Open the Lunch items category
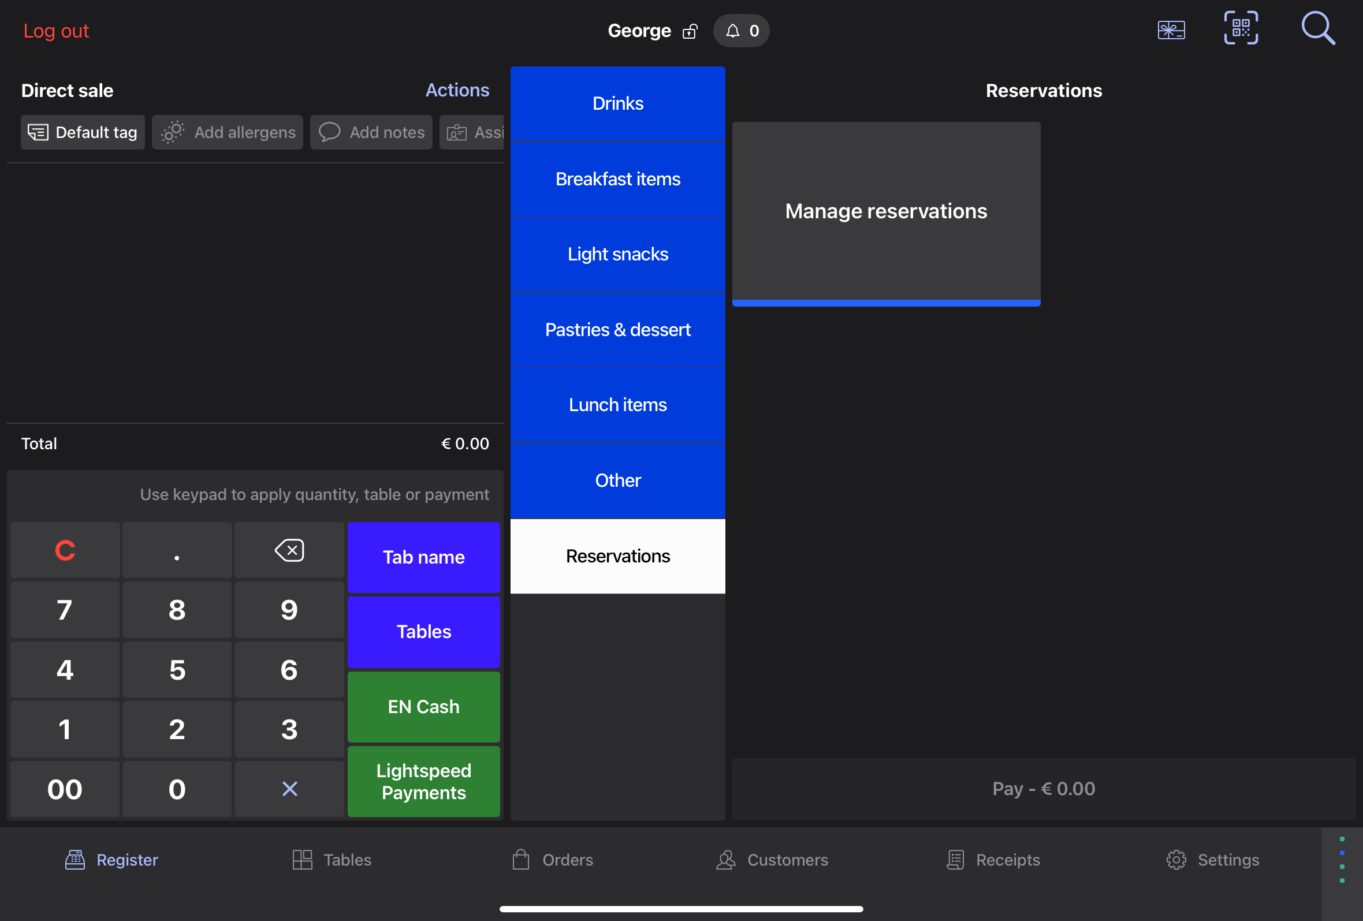 [x=617, y=405]
